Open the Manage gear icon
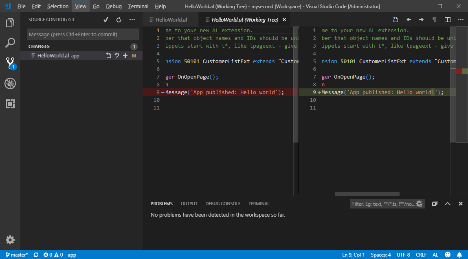The image size is (468, 259). click(10, 240)
